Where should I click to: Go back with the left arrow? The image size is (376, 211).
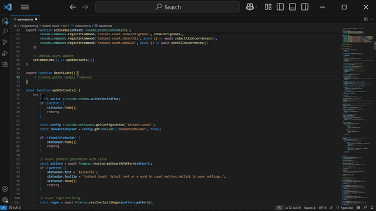(73, 7)
